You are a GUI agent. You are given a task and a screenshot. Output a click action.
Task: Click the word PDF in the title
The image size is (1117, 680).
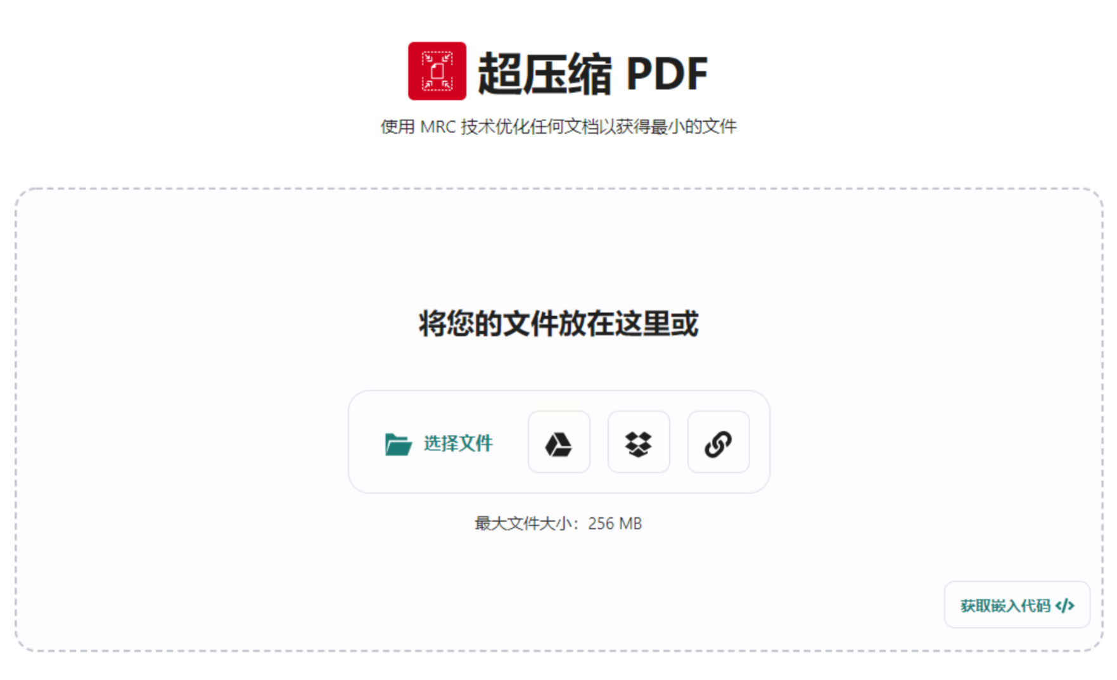tap(667, 74)
